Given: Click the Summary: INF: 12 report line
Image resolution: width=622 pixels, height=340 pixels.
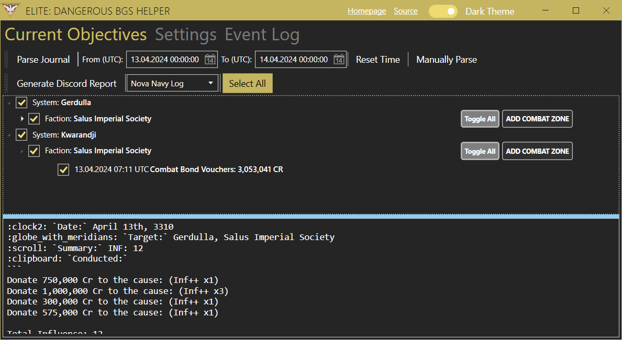Looking at the screenshot, I should (x=75, y=248).
